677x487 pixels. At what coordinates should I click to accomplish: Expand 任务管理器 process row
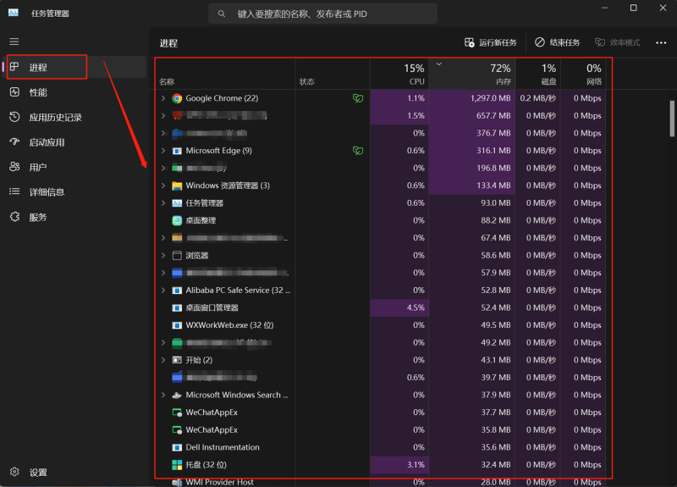pyautogui.click(x=163, y=202)
